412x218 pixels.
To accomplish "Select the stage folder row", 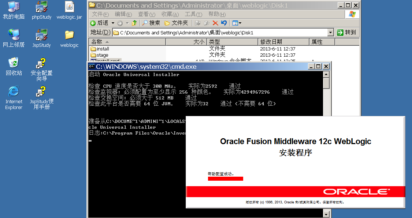I will [x=99, y=55].
